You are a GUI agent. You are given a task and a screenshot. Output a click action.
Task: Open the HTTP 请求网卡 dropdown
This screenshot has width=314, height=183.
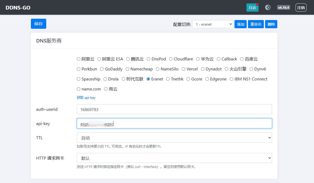[x=174, y=158]
